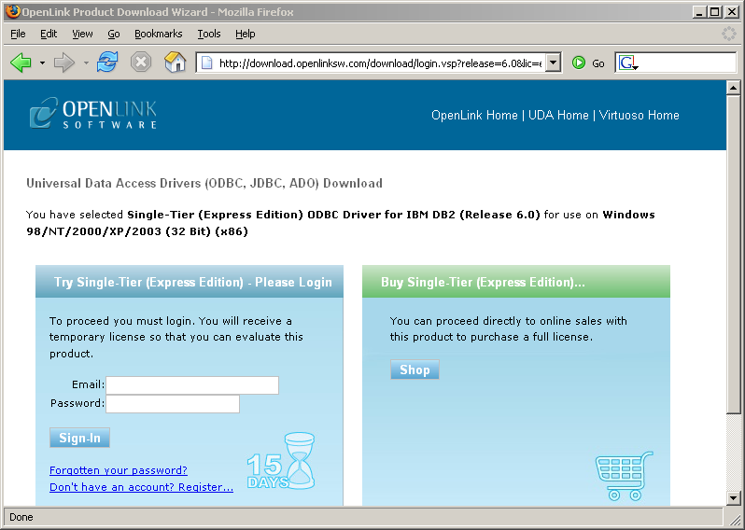This screenshot has height=530, width=745.
Task: Open the File menu
Action: coord(18,34)
